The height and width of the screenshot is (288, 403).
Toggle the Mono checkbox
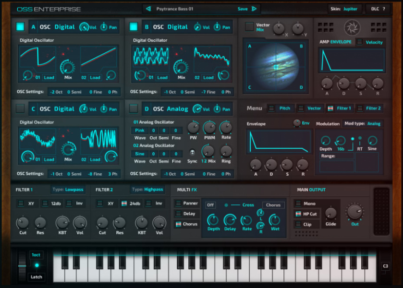click(x=298, y=204)
